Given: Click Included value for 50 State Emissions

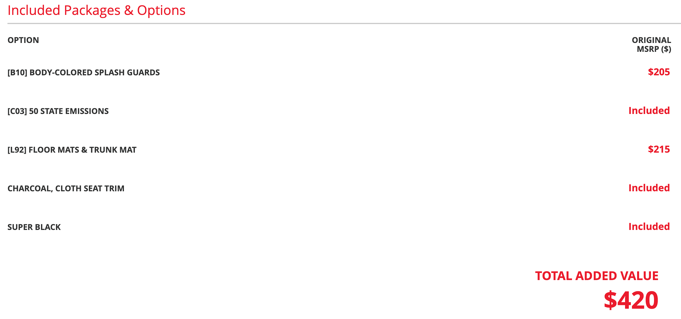Looking at the screenshot, I should coord(649,111).
